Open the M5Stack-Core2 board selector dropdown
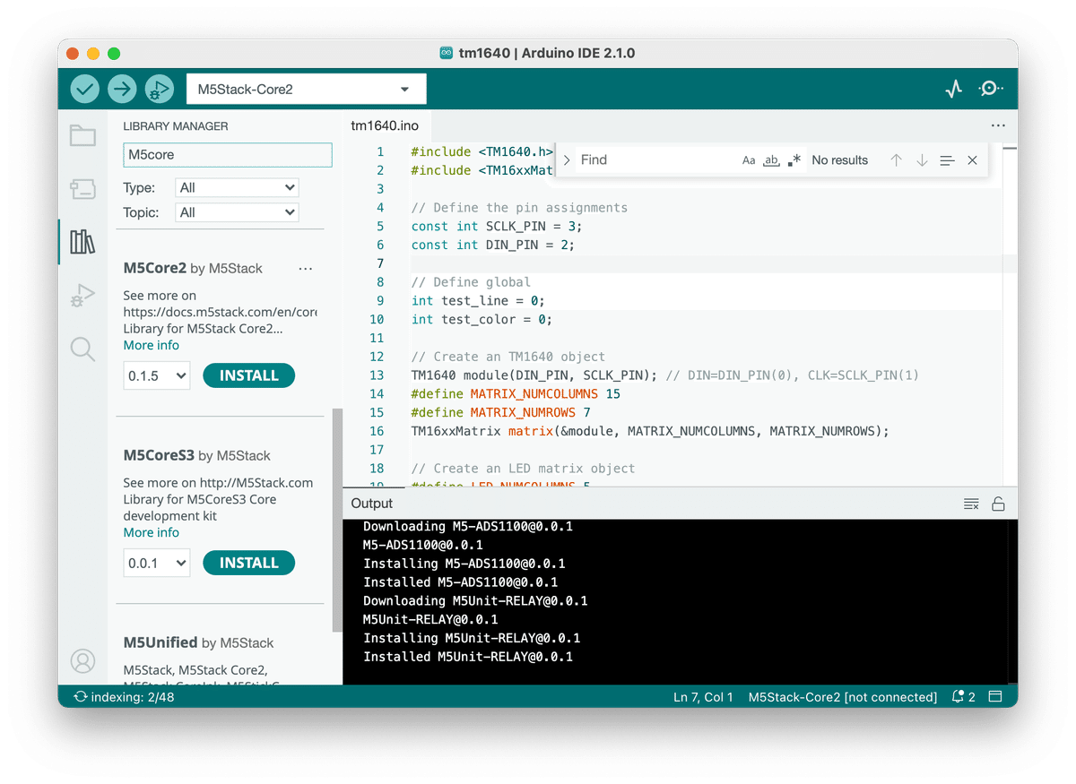Image resolution: width=1076 pixels, height=784 pixels. [x=306, y=89]
